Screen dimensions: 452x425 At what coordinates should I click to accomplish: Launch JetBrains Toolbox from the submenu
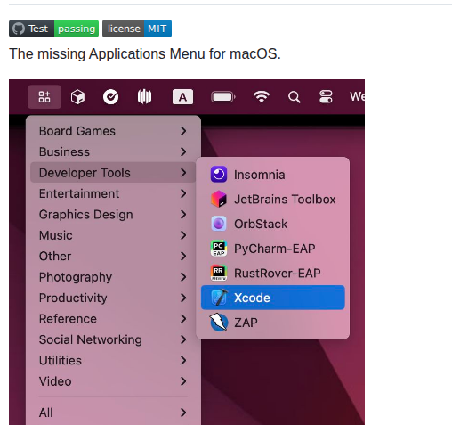[x=273, y=199]
